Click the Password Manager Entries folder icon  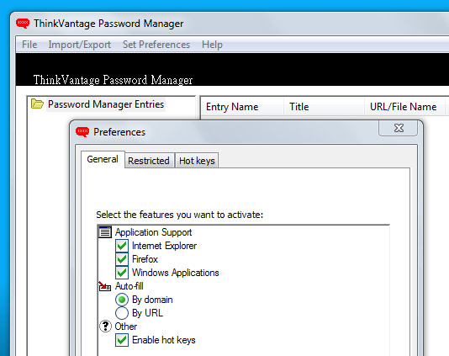(37, 104)
